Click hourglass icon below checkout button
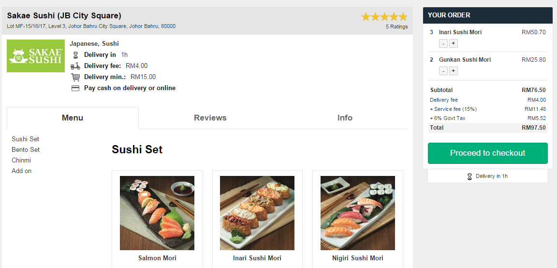Image resolution: width=557 pixels, height=268 pixels. (469, 176)
